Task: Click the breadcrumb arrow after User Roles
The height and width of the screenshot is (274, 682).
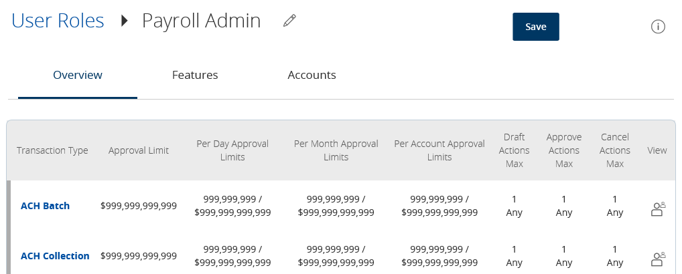Action: [125, 21]
